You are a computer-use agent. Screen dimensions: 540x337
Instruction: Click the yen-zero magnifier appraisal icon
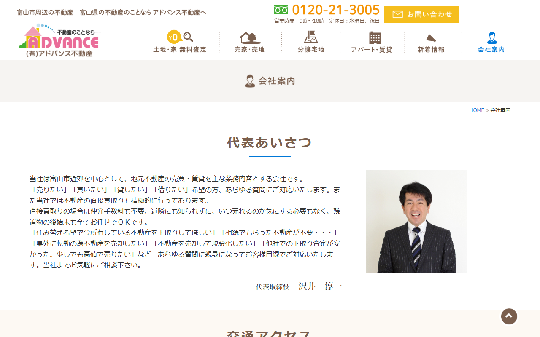pyautogui.click(x=180, y=37)
